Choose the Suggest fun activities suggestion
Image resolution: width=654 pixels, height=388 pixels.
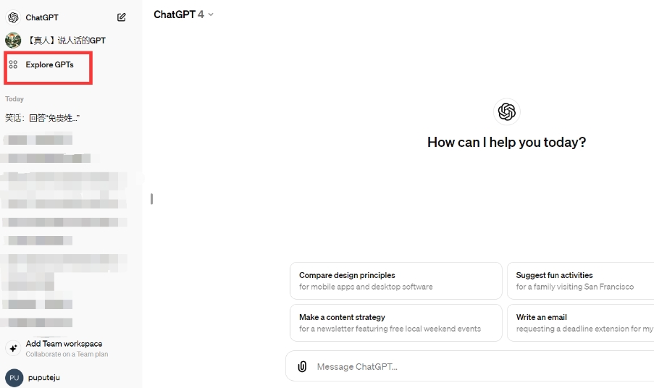579,281
